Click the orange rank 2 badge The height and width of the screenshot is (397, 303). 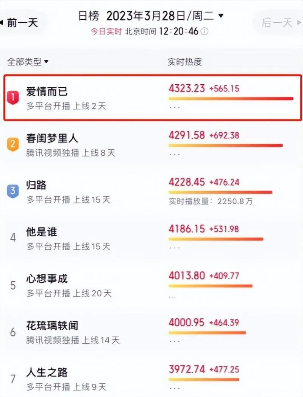(12, 144)
